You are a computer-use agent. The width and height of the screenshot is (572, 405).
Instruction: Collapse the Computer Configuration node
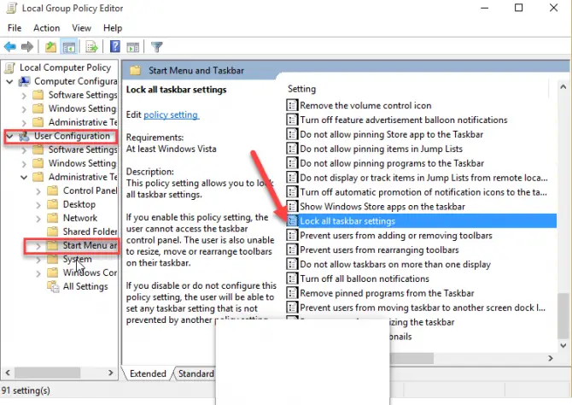click(10, 81)
